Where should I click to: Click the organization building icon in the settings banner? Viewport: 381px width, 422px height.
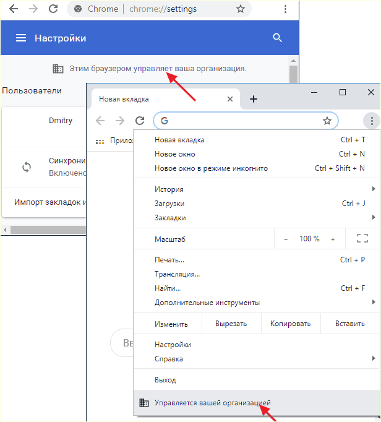point(58,69)
